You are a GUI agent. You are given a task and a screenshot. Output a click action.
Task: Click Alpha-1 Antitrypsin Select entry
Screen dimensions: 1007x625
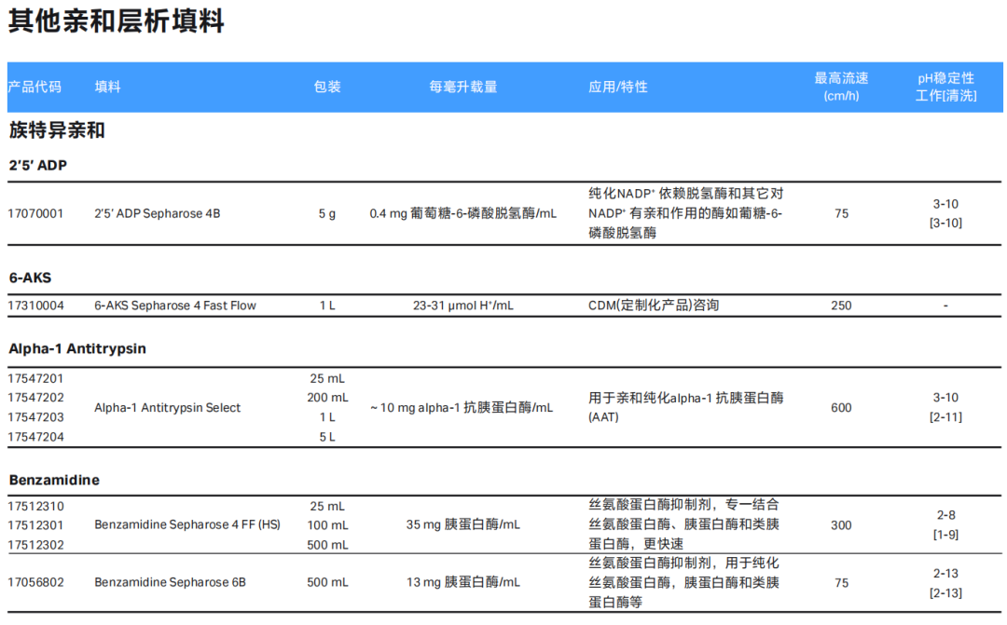coord(168,408)
